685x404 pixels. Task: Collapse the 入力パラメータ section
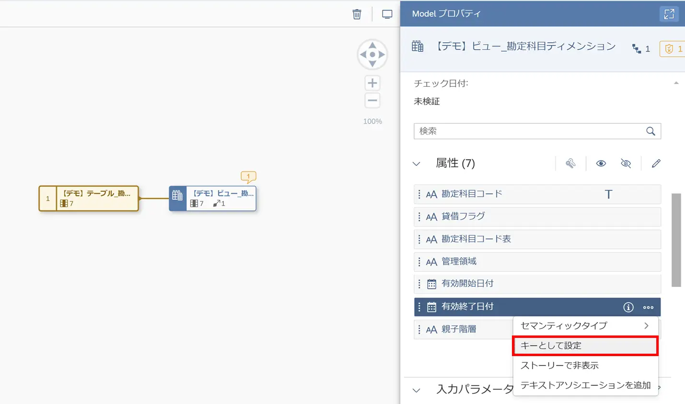click(416, 390)
